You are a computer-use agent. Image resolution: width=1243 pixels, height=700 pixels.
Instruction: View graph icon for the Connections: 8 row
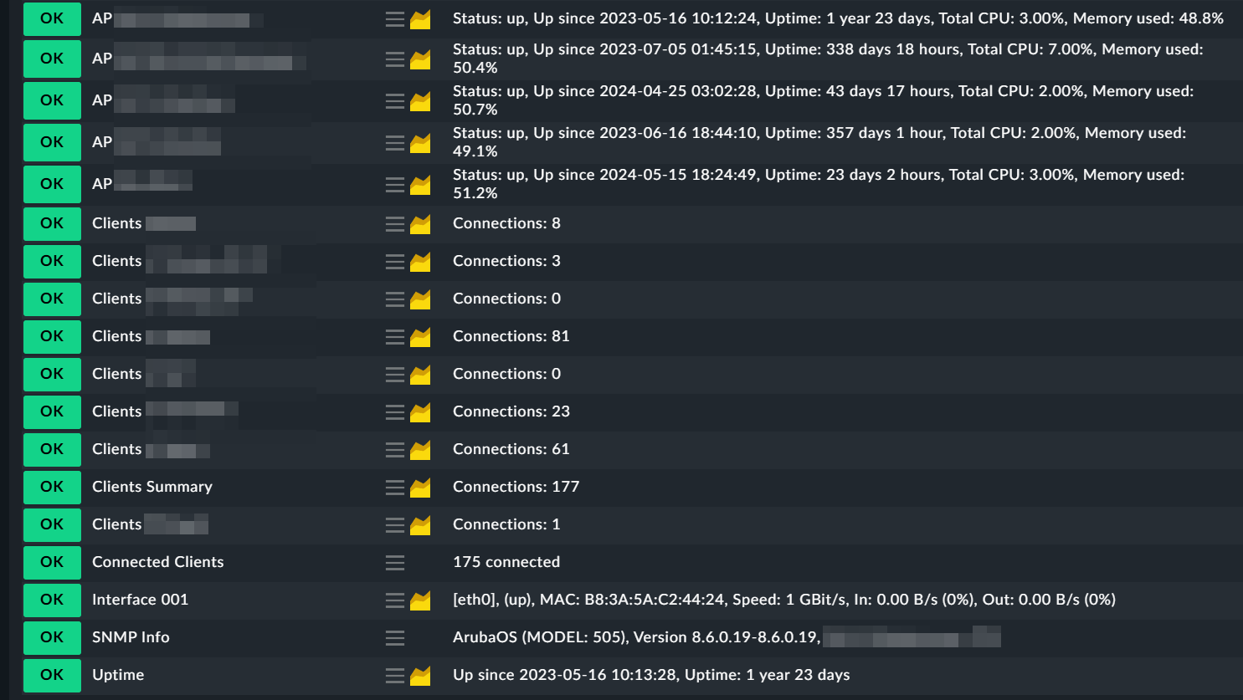click(420, 223)
